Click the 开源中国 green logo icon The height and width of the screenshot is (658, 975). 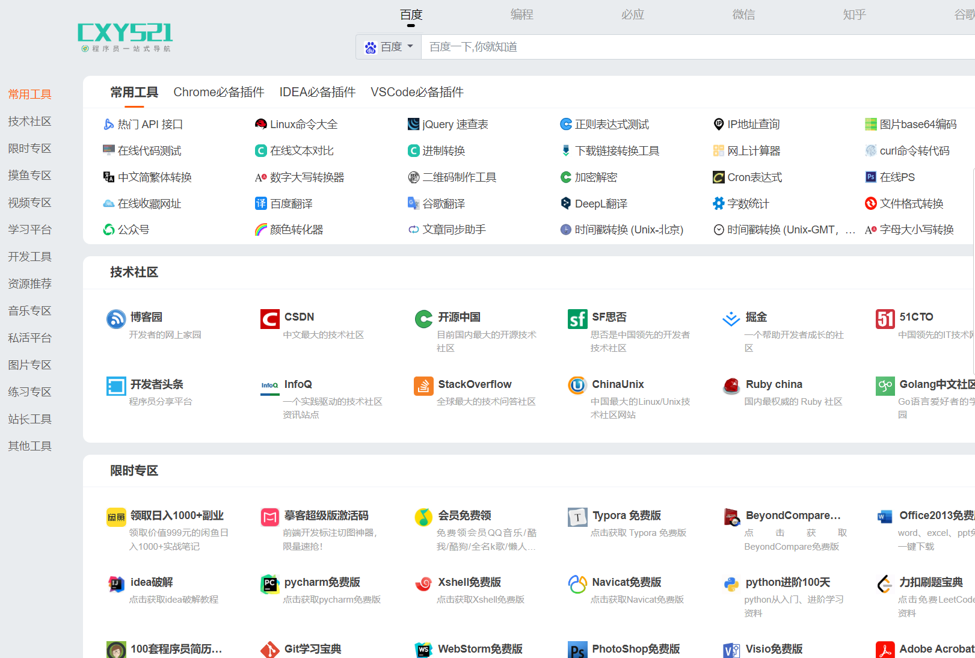423,319
